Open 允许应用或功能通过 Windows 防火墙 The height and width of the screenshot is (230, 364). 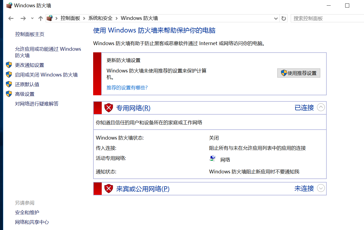pos(48,52)
